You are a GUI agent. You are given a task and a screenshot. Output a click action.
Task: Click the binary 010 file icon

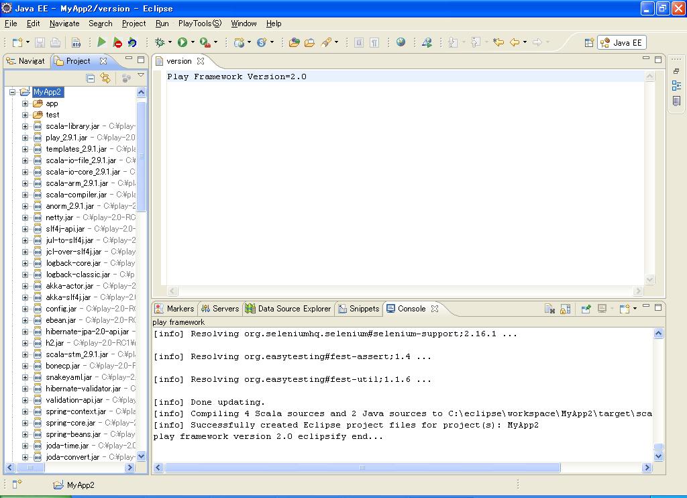coord(76,42)
